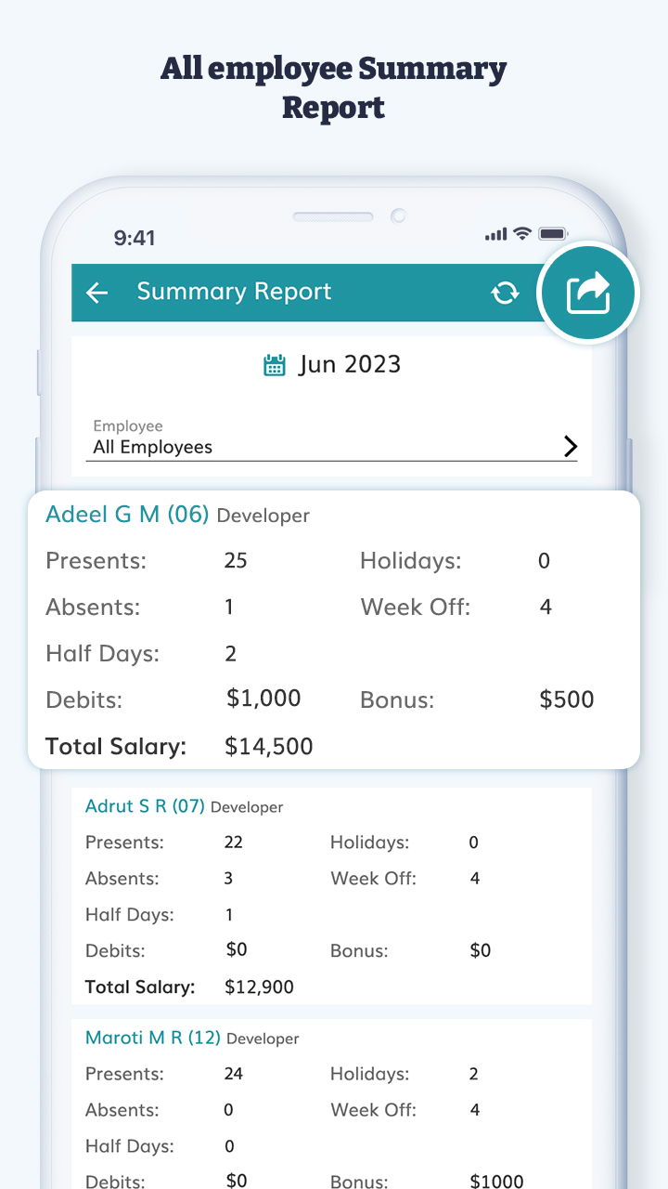Tap the status bar time 9:41
The width and height of the screenshot is (668, 1189).
point(135,239)
